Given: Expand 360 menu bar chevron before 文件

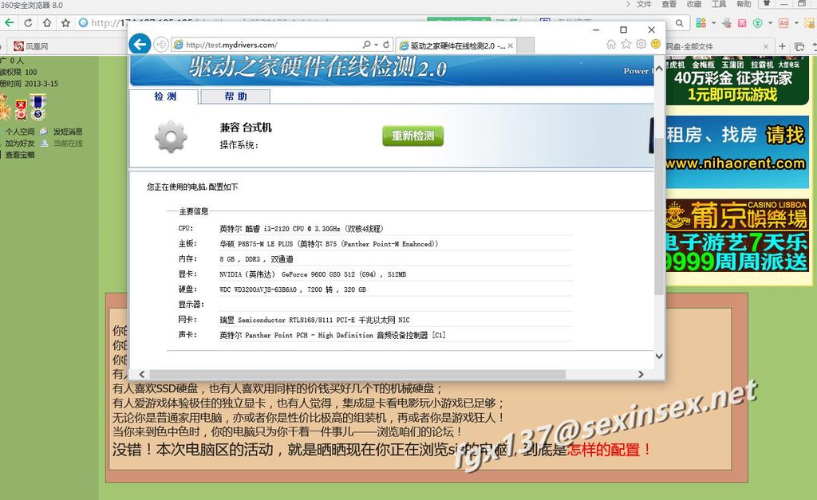Looking at the screenshot, I should point(628,4).
